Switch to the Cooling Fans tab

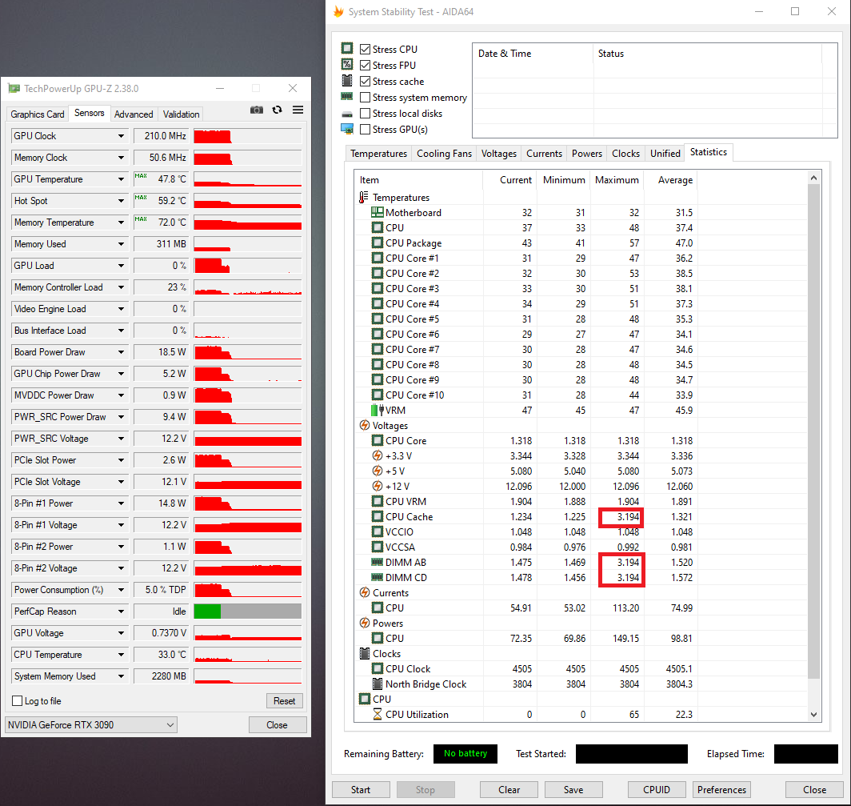coord(444,154)
